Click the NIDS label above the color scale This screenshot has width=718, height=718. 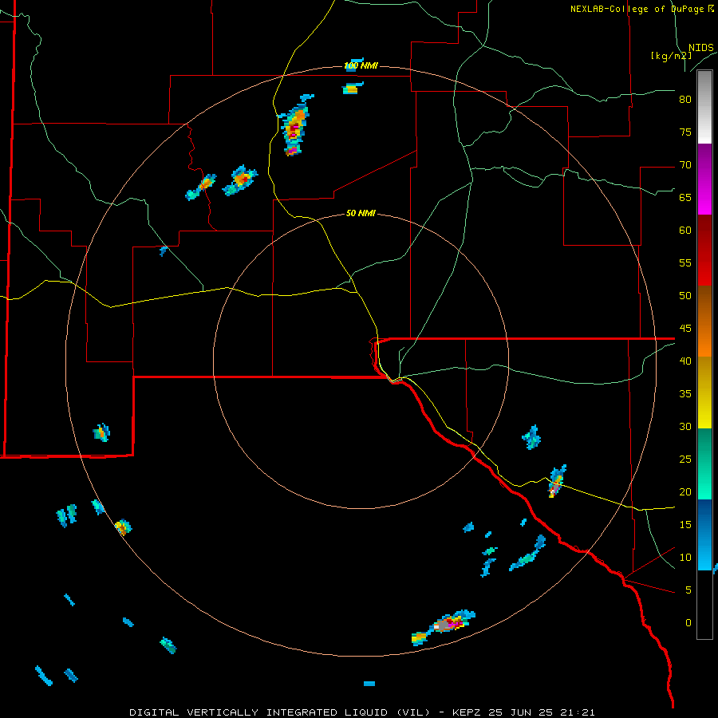click(x=701, y=48)
